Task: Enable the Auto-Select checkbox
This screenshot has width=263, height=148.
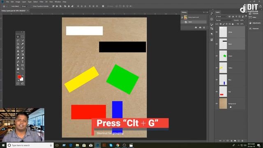Action: pyautogui.click(x=10, y=6)
